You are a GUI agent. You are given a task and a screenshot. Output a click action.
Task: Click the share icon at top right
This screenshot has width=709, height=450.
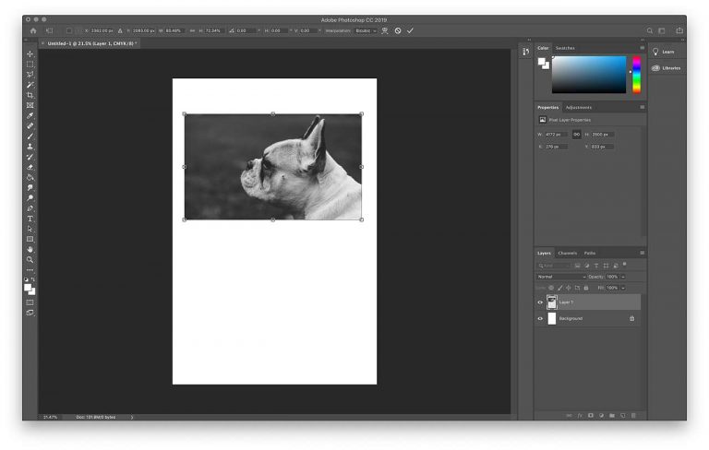click(679, 30)
